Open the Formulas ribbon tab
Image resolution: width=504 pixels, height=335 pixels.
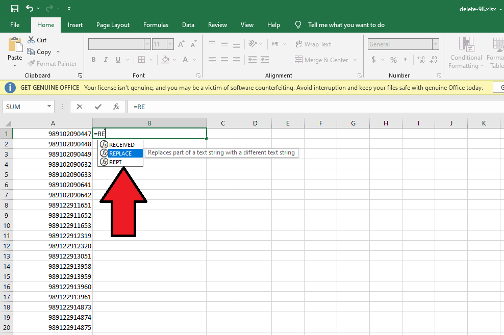point(156,25)
